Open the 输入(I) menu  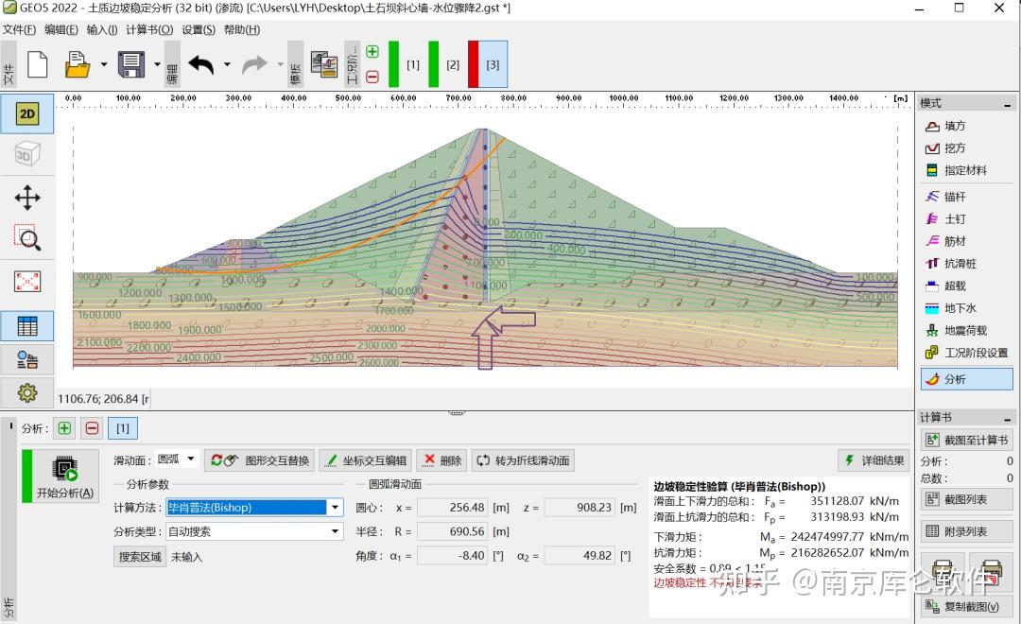click(101, 29)
